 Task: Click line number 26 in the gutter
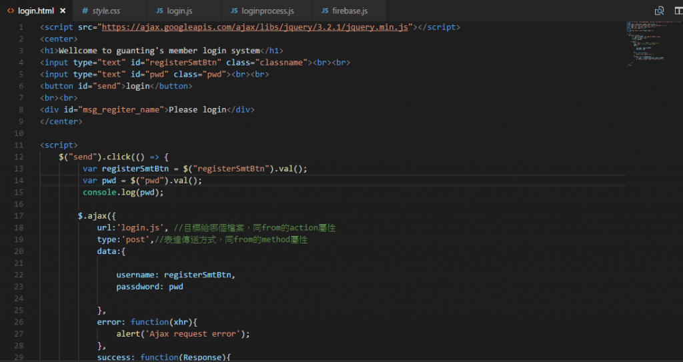(19, 322)
